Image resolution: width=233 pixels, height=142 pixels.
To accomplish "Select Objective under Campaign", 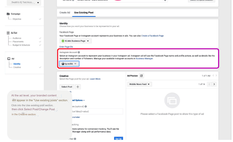I will [17, 19].
